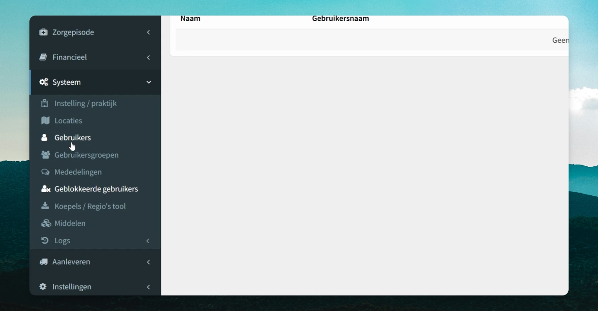Expand the Aanleveren menu chevron
This screenshot has height=311, width=598.
point(148,262)
